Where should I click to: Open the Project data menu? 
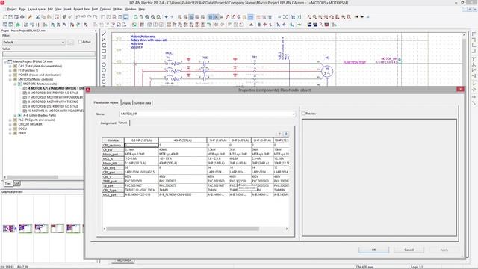coord(81,10)
